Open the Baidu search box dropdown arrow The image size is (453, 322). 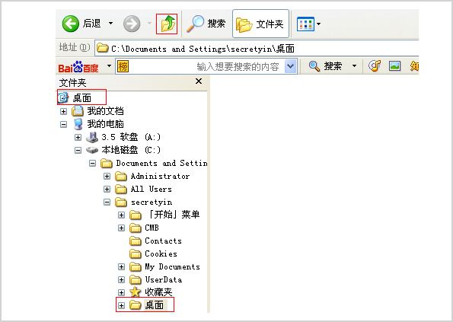coord(290,66)
